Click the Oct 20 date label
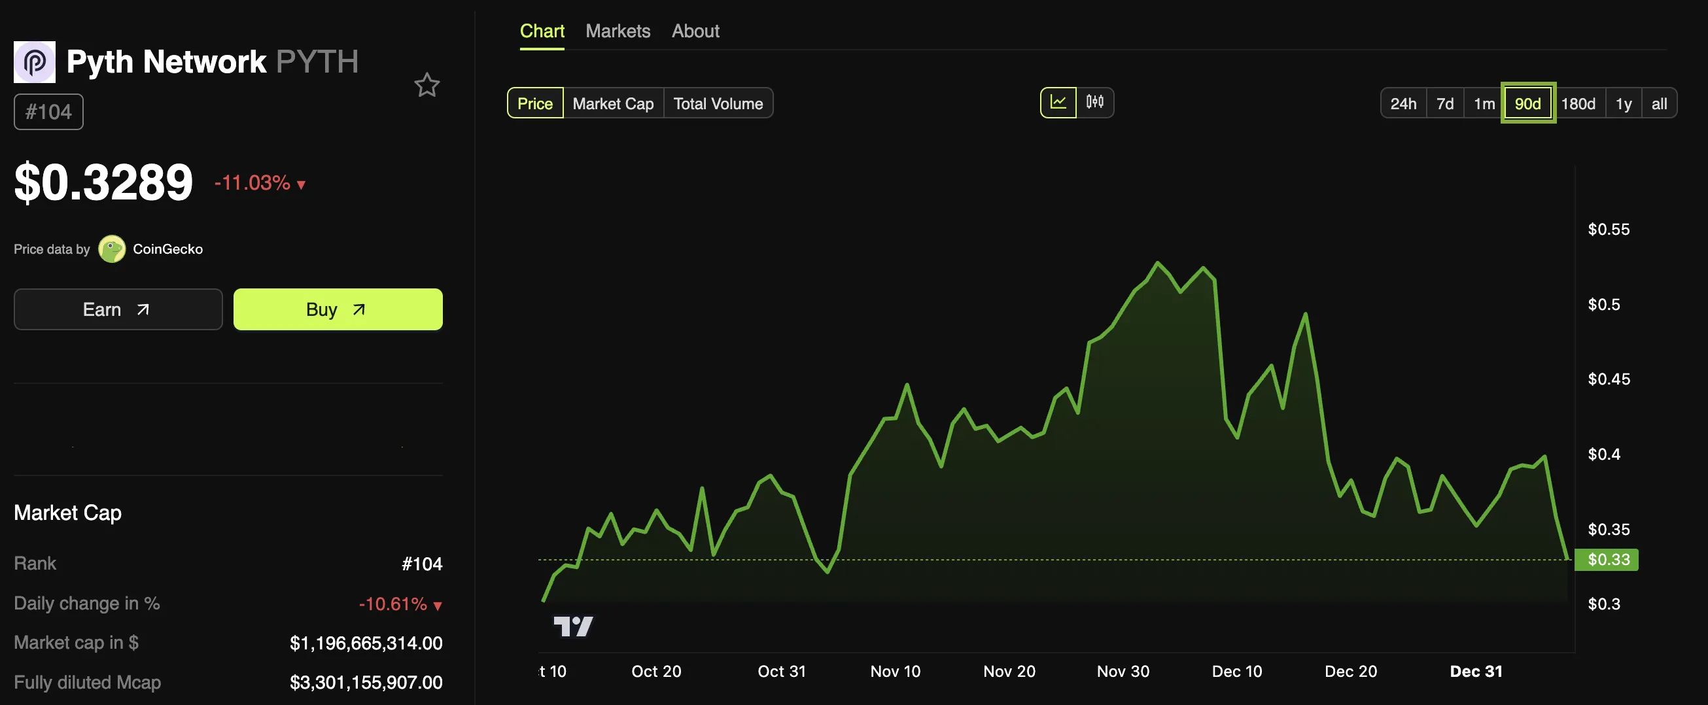This screenshot has height=705, width=1708. click(656, 672)
